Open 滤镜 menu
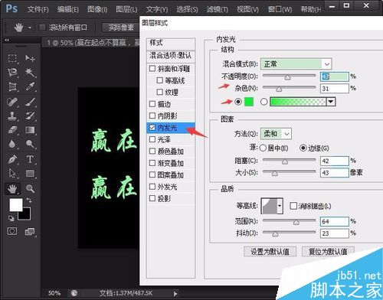383x300 pixels. (x=218, y=9)
